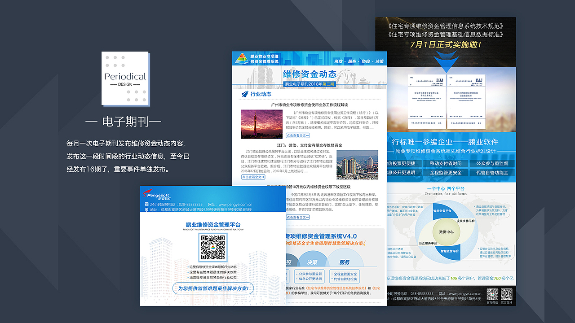The image size is (575, 323).
Task: Select the green 数据中心 center circle
Action: (447, 231)
